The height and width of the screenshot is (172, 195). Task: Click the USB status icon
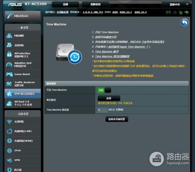(187, 12)
